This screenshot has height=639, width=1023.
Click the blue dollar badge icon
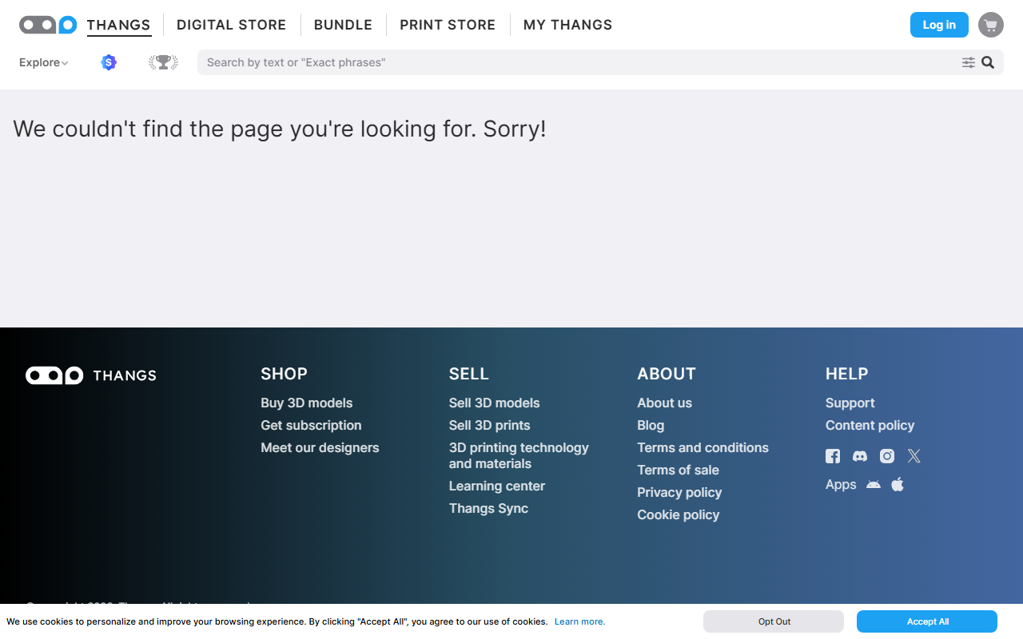pos(109,62)
